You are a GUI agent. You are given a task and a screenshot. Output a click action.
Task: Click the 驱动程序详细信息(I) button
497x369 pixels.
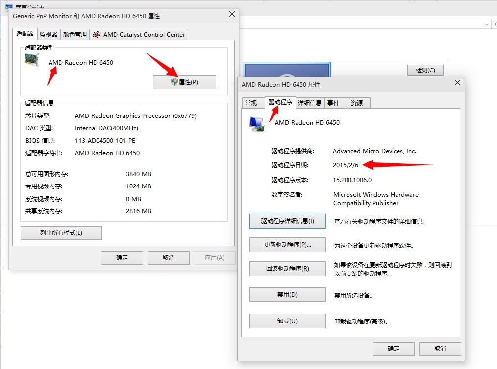(x=288, y=221)
